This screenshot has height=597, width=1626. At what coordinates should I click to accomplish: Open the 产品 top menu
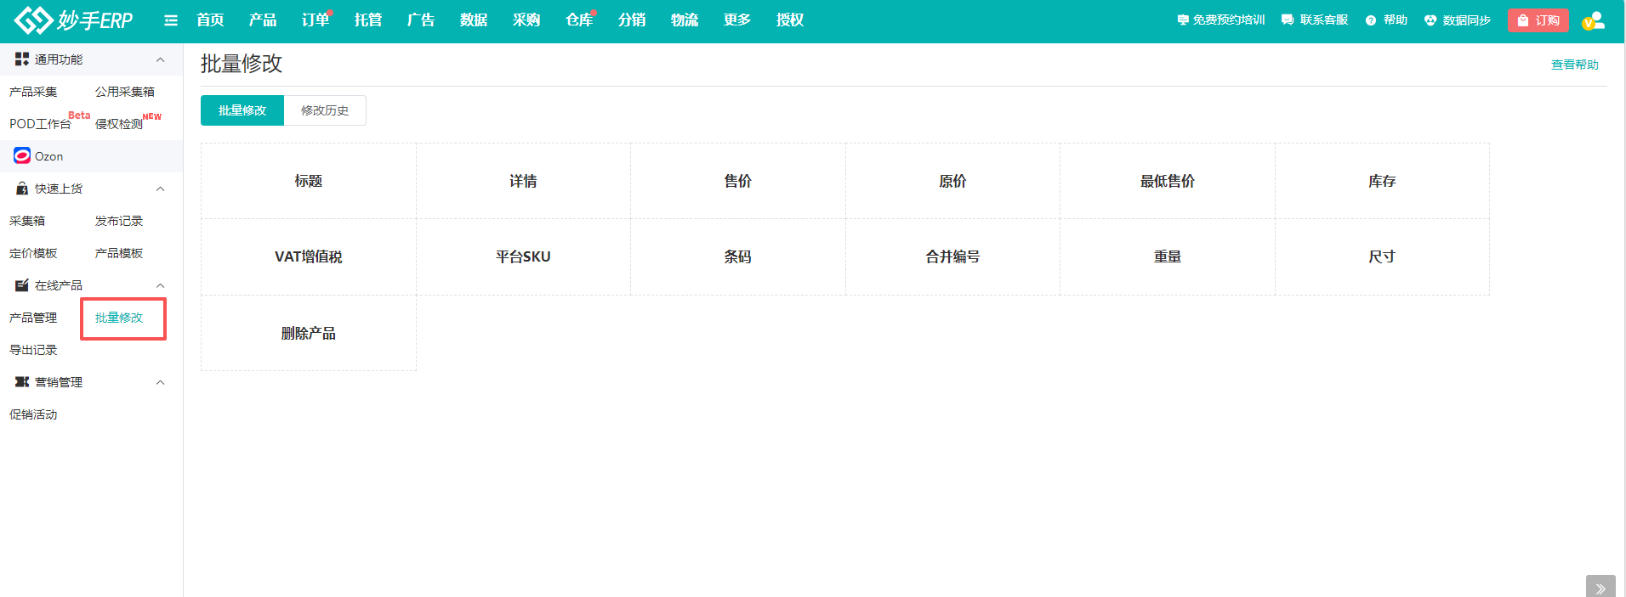coord(263,20)
